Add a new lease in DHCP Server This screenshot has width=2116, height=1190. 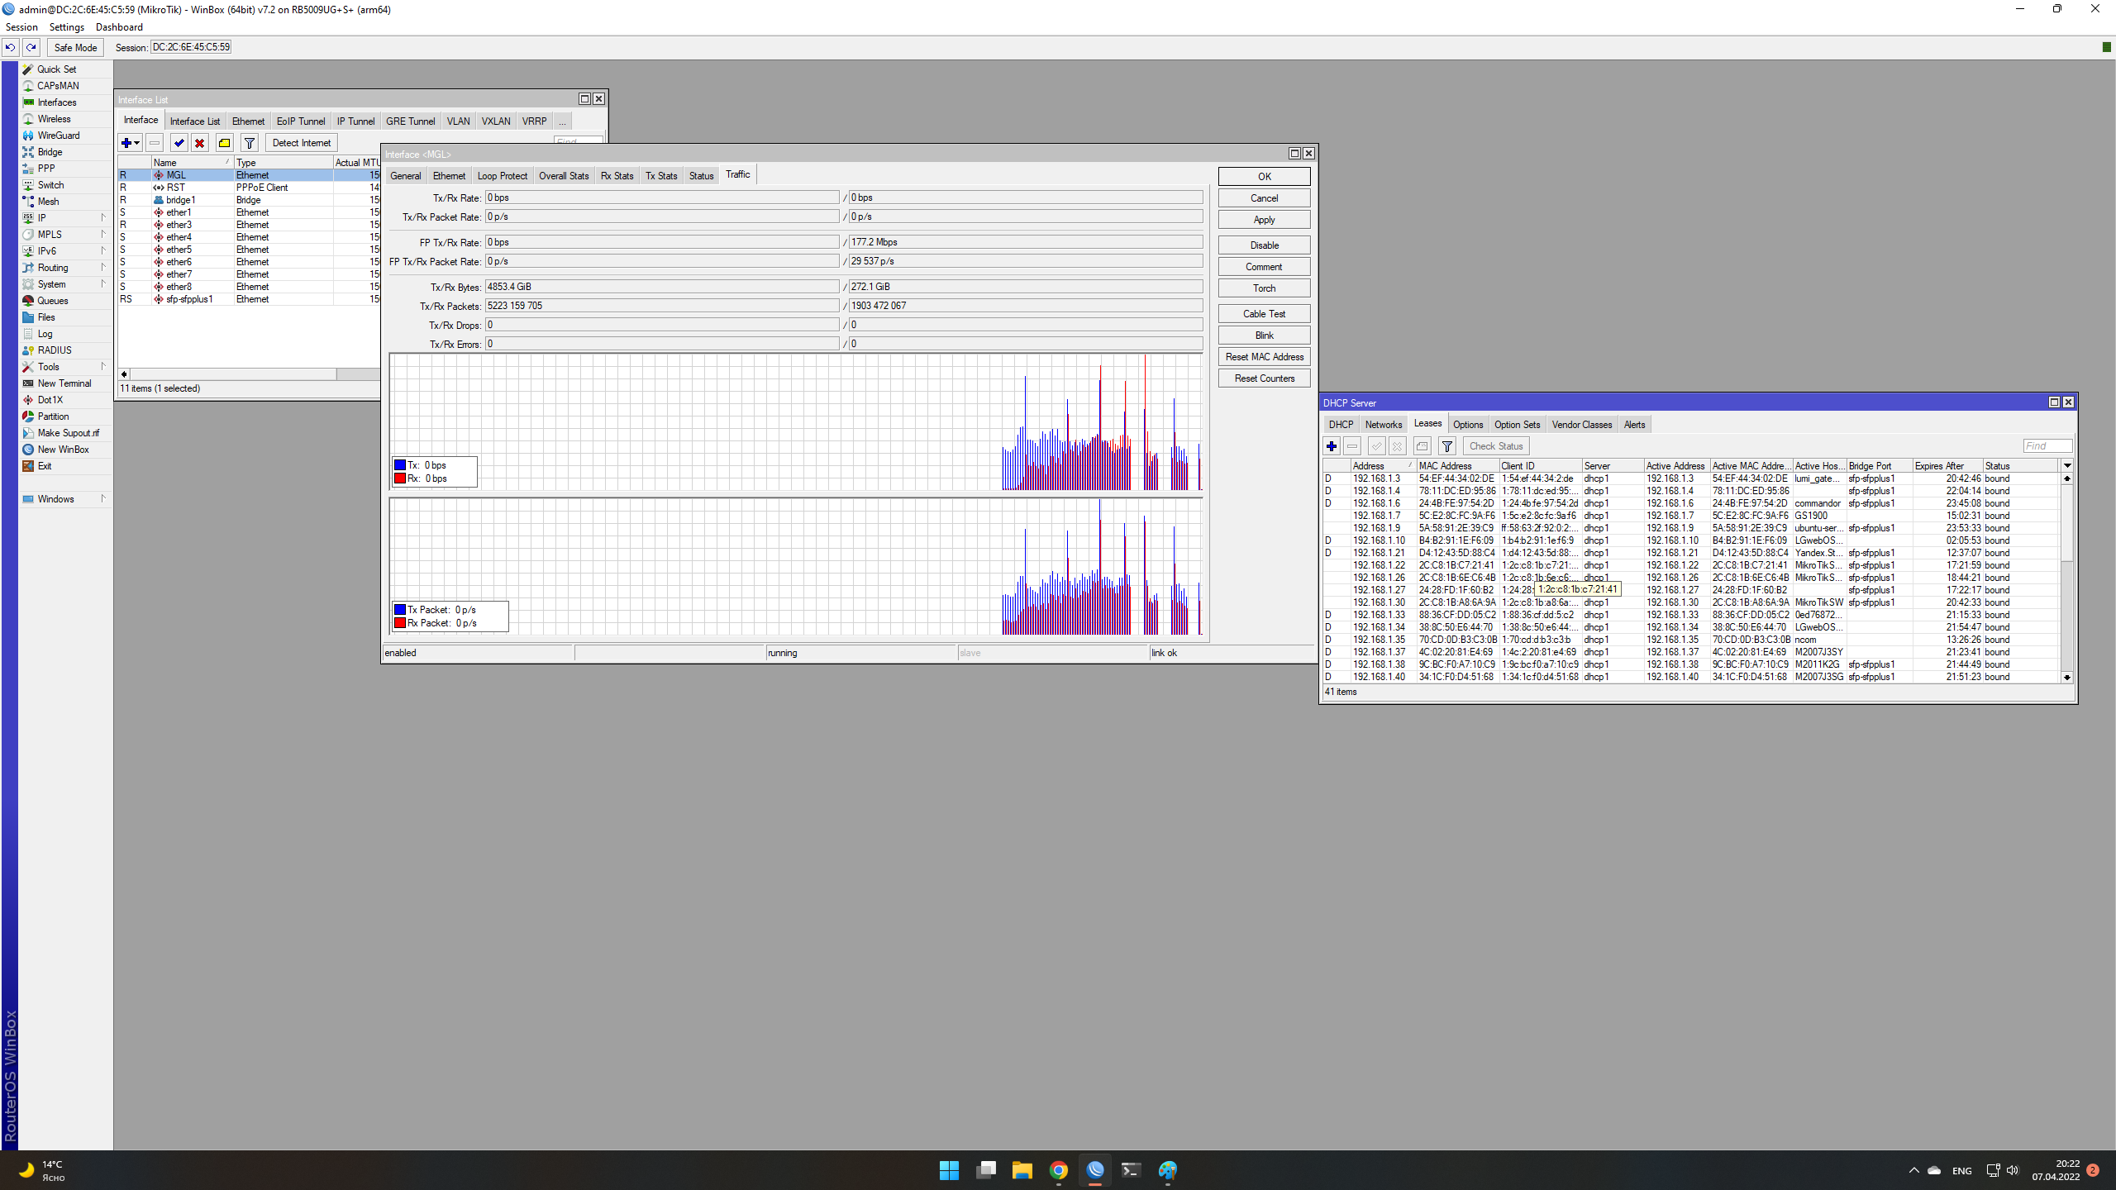1331,446
